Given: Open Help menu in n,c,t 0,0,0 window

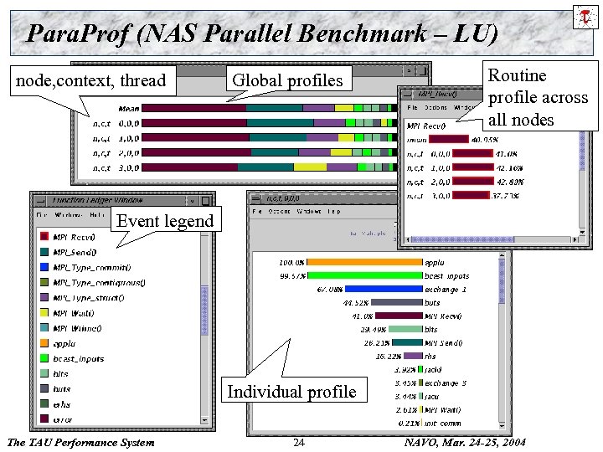Looking at the screenshot, I should point(334,211).
